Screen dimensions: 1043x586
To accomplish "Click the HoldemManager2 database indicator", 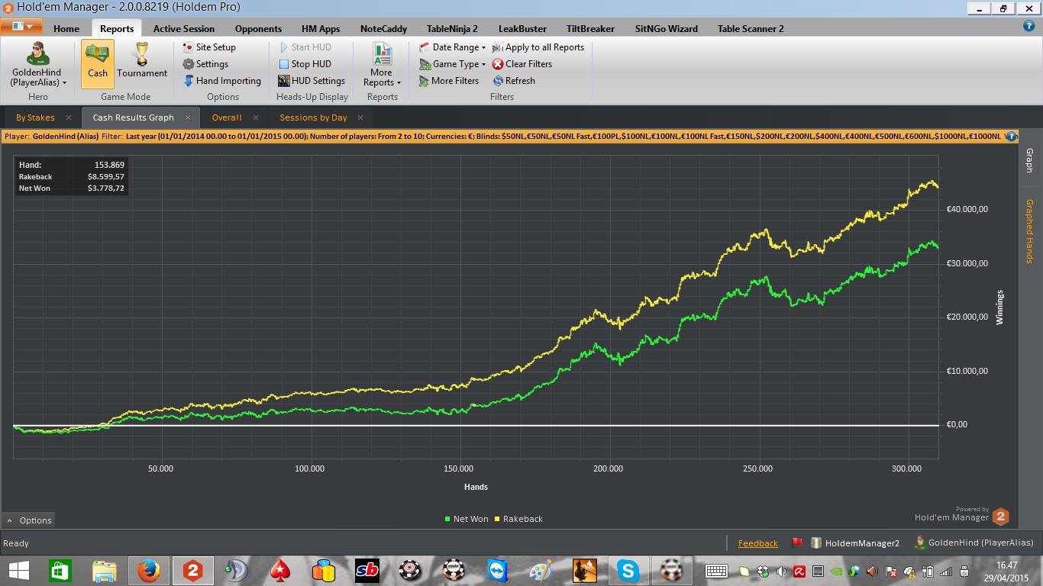I will pyautogui.click(x=855, y=543).
